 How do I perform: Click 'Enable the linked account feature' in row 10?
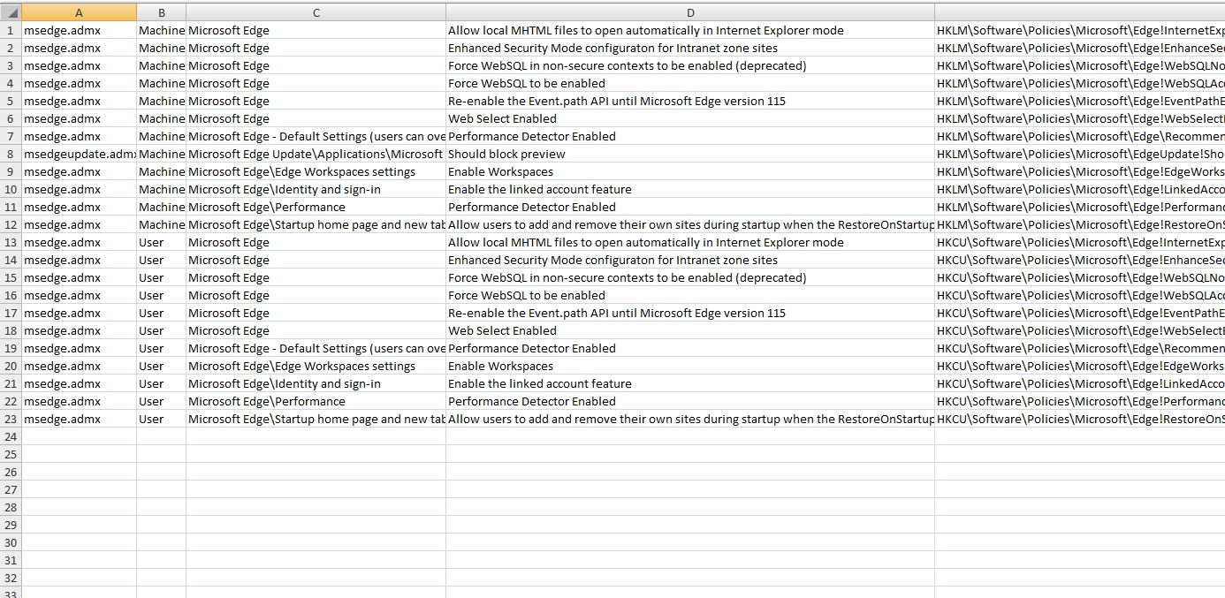tap(690, 189)
